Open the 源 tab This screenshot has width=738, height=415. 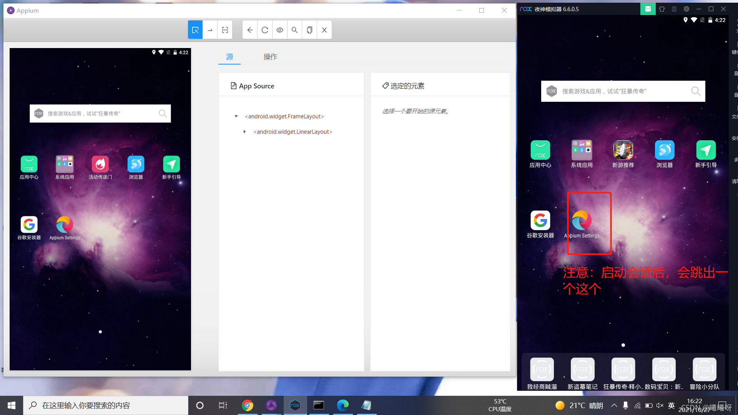click(229, 57)
